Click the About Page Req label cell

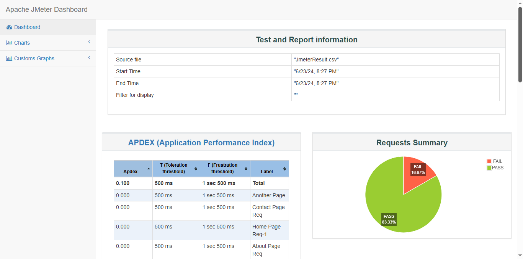click(x=270, y=250)
